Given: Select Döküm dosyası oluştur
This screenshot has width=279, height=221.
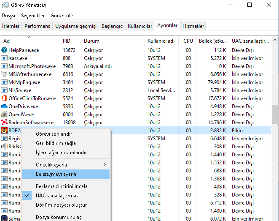Looking at the screenshot, I should tap(66, 205).
